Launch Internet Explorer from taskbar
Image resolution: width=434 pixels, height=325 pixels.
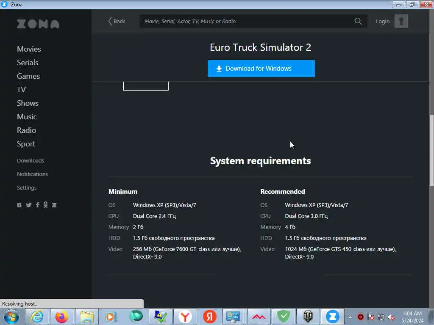pos(37,317)
